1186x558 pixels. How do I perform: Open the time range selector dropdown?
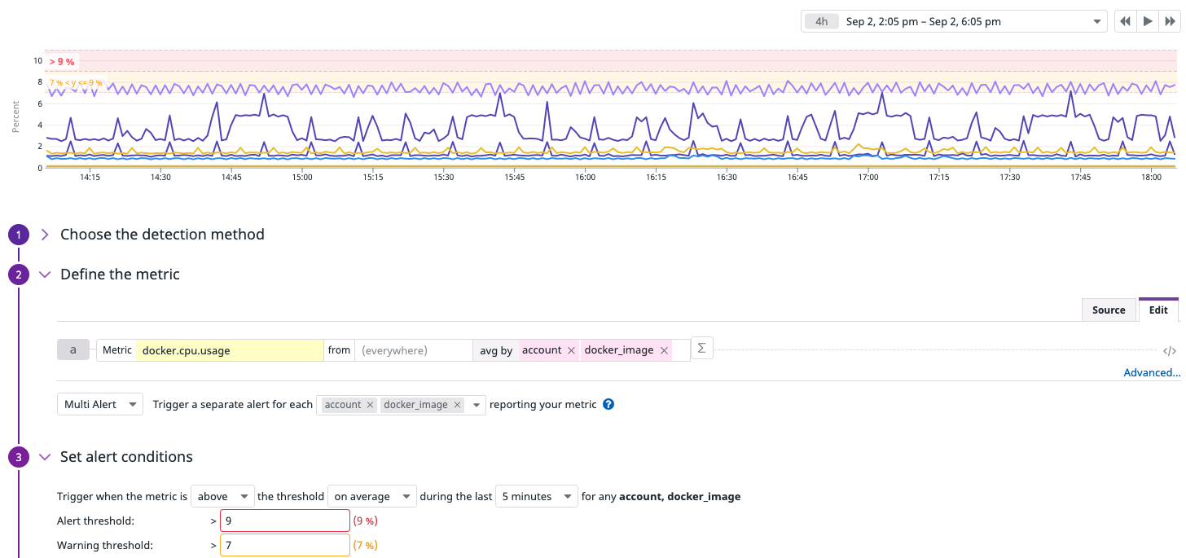click(953, 22)
